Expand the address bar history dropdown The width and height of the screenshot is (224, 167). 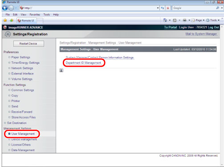click(x=158, y=8)
